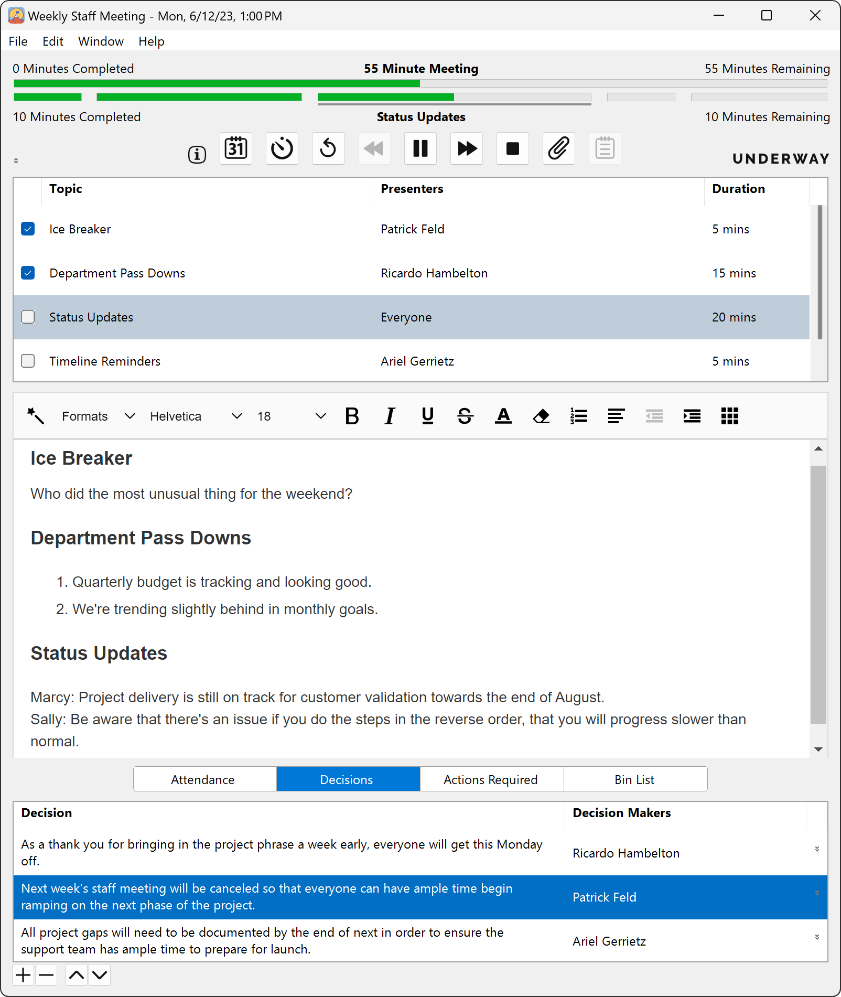Apply strikethrough formatting

click(x=465, y=416)
